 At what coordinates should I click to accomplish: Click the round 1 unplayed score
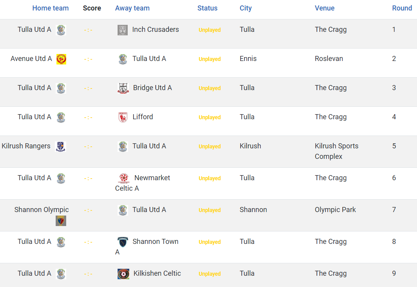(88, 30)
